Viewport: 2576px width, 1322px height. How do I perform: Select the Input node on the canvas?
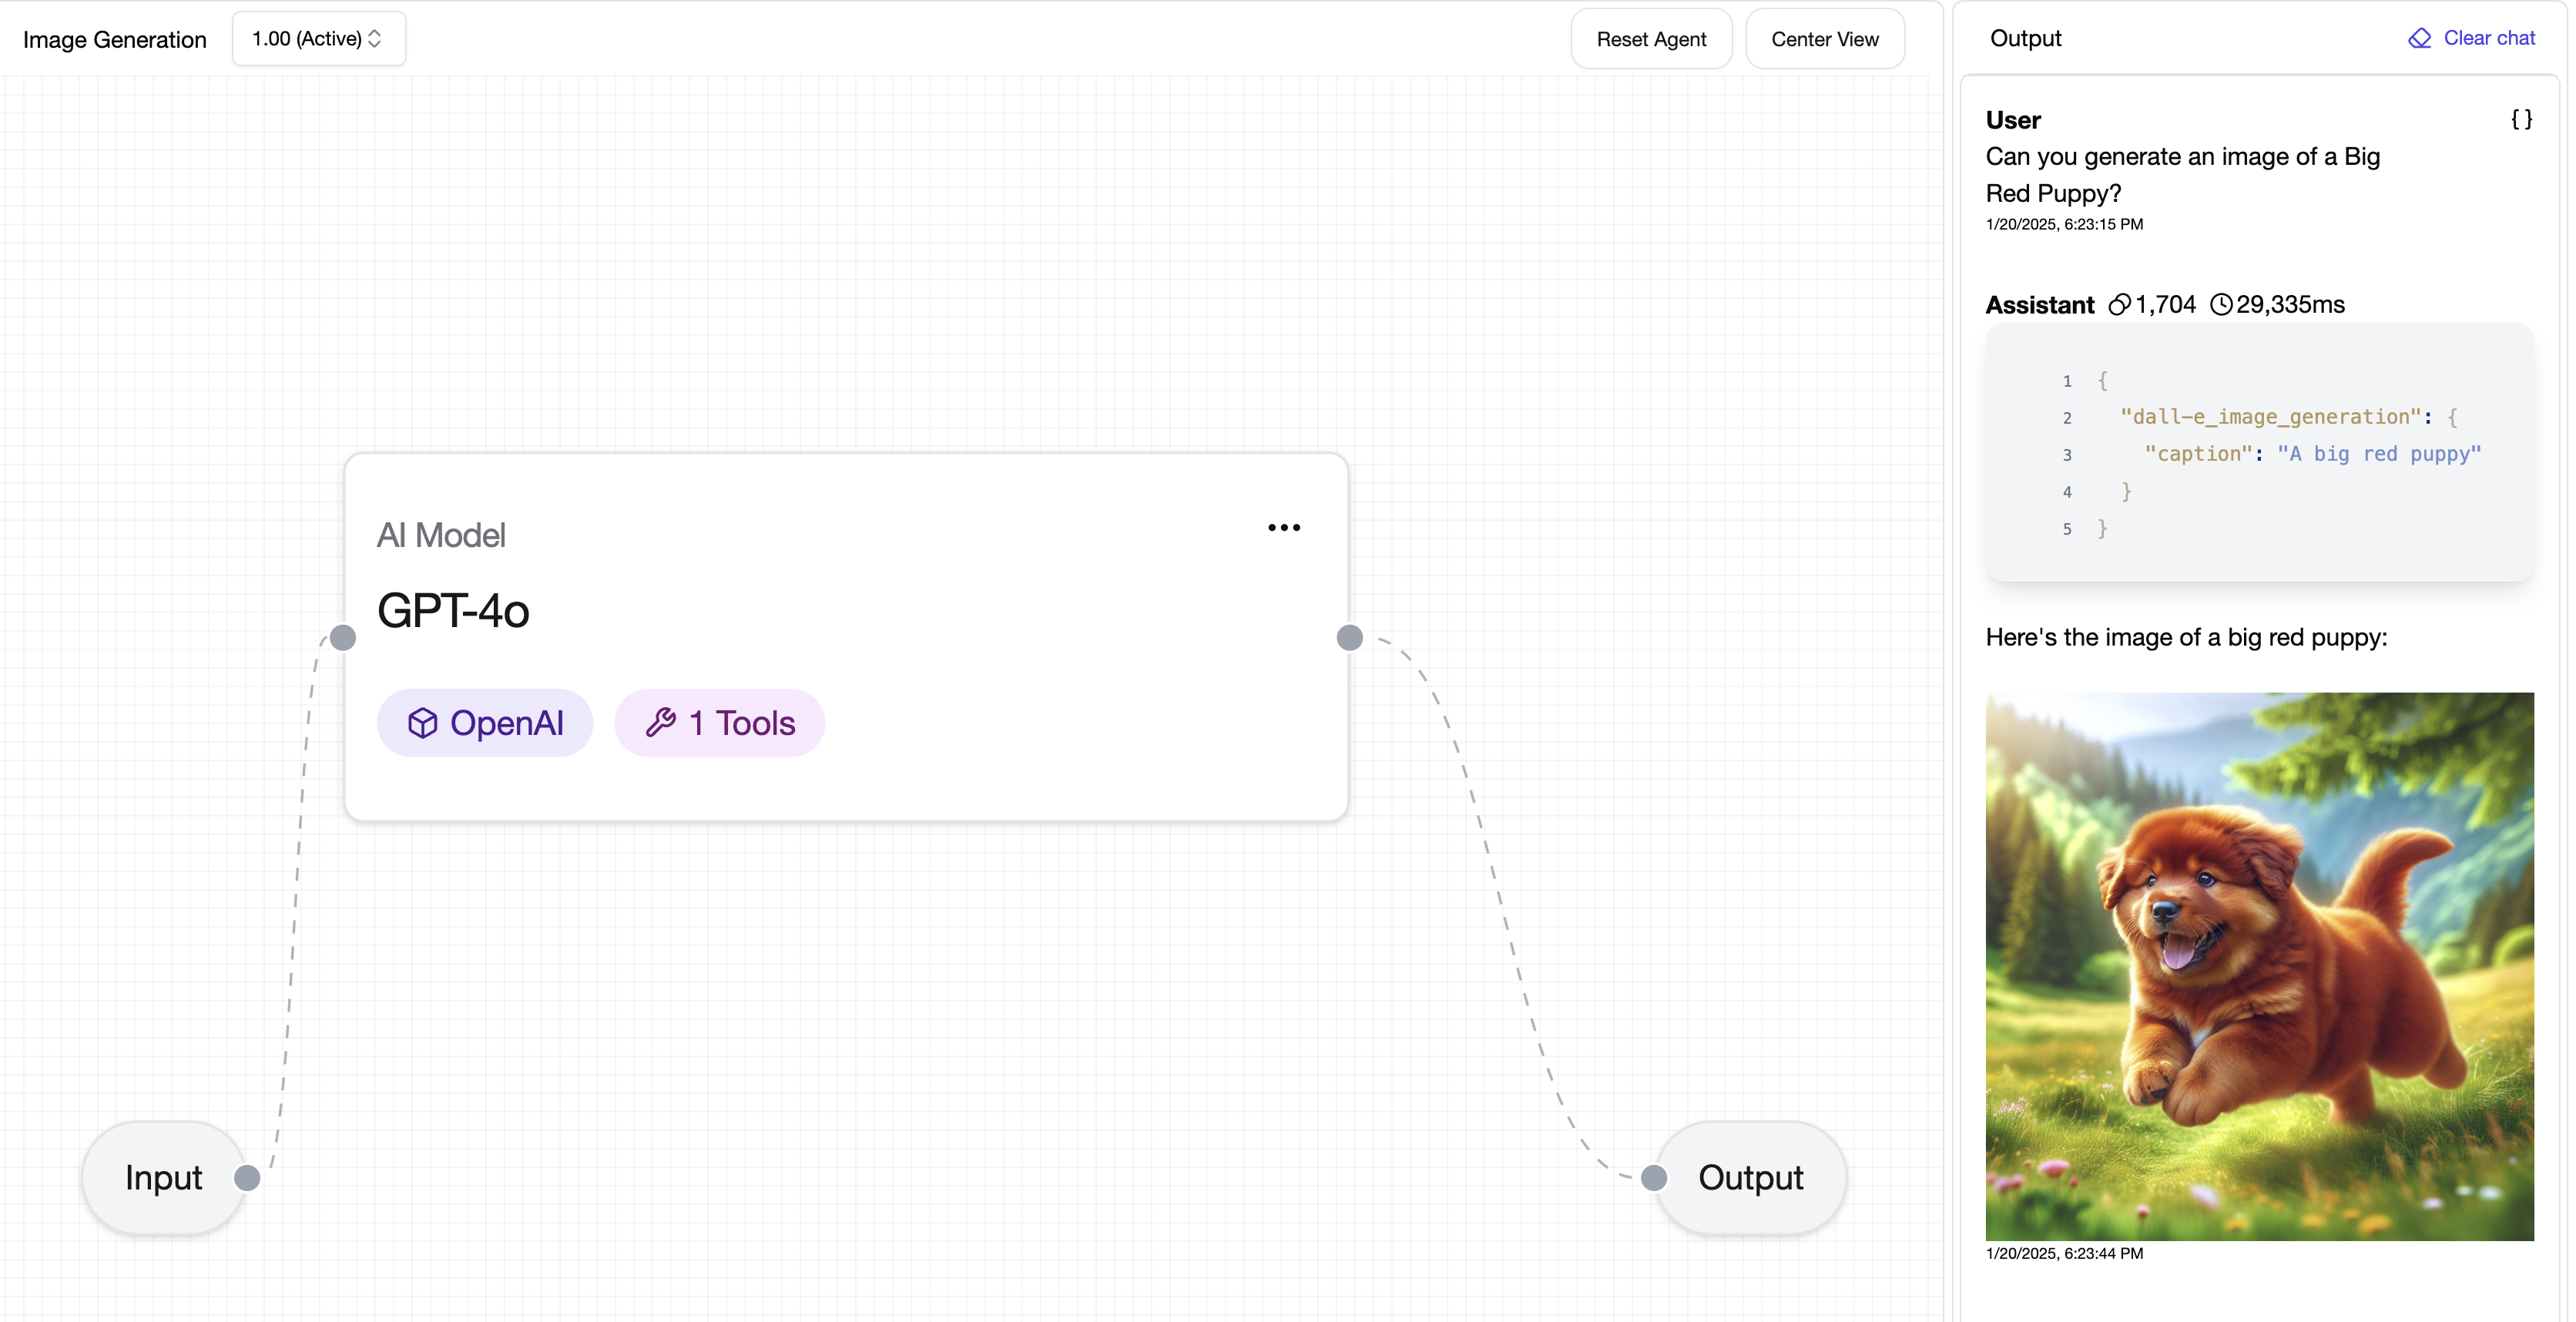point(163,1177)
